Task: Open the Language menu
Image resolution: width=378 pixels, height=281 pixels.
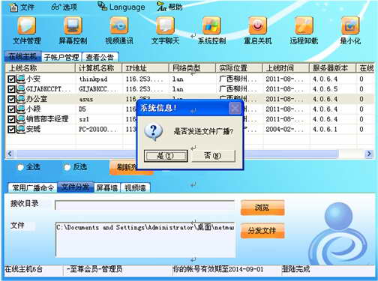Action: (x=121, y=7)
